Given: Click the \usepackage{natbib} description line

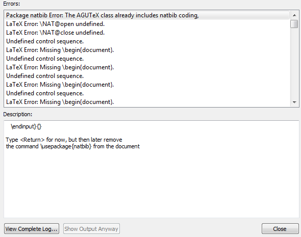Looking at the screenshot, I should pyautogui.click(x=73, y=146).
